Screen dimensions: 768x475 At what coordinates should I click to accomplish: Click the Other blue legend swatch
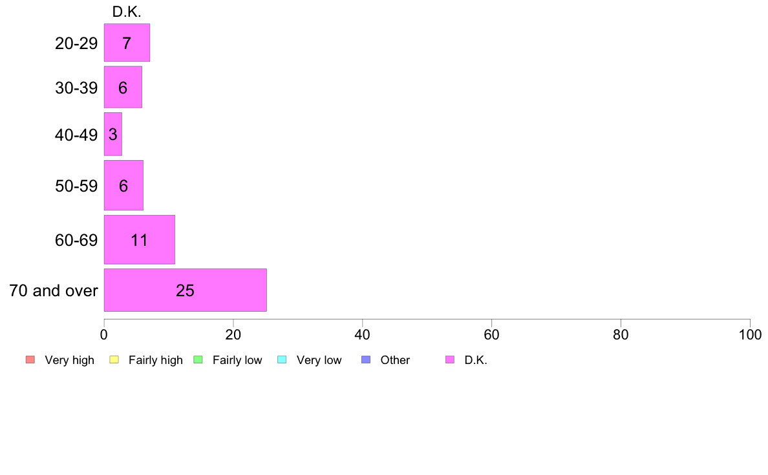[x=366, y=359]
